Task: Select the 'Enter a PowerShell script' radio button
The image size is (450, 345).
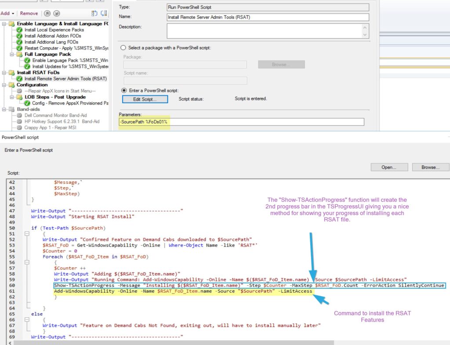Action: point(123,90)
